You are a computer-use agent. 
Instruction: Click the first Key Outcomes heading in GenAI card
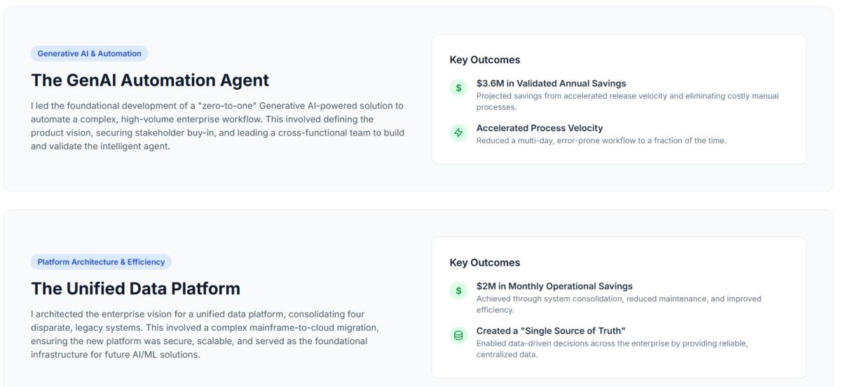pyautogui.click(x=485, y=60)
